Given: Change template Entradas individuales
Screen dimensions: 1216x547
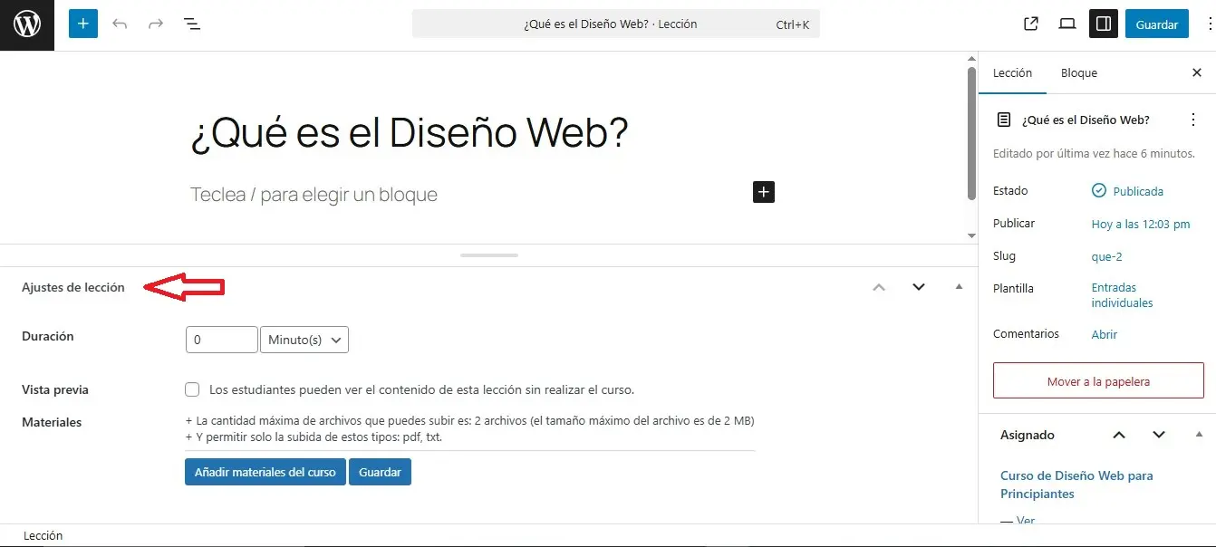Looking at the screenshot, I should (1123, 295).
